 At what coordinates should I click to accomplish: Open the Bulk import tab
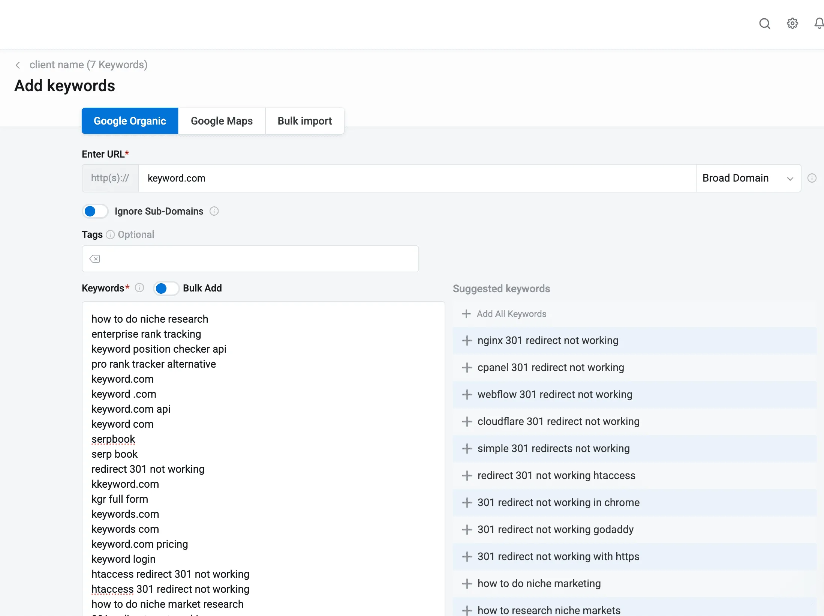click(304, 121)
